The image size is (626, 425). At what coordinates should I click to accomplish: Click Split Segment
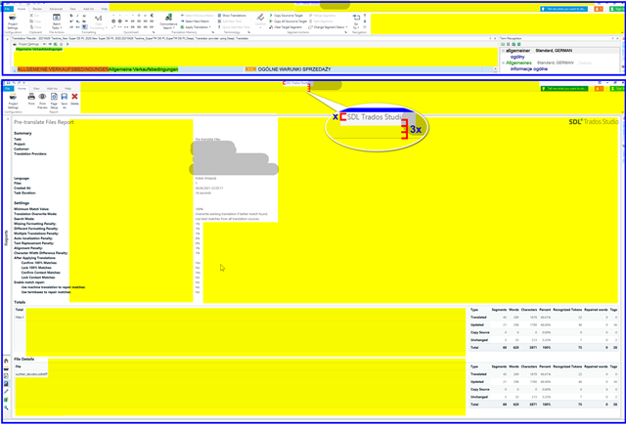(322, 21)
